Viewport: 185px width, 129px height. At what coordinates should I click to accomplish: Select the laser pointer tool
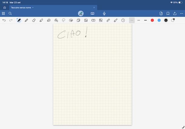[x=116, y=20]
